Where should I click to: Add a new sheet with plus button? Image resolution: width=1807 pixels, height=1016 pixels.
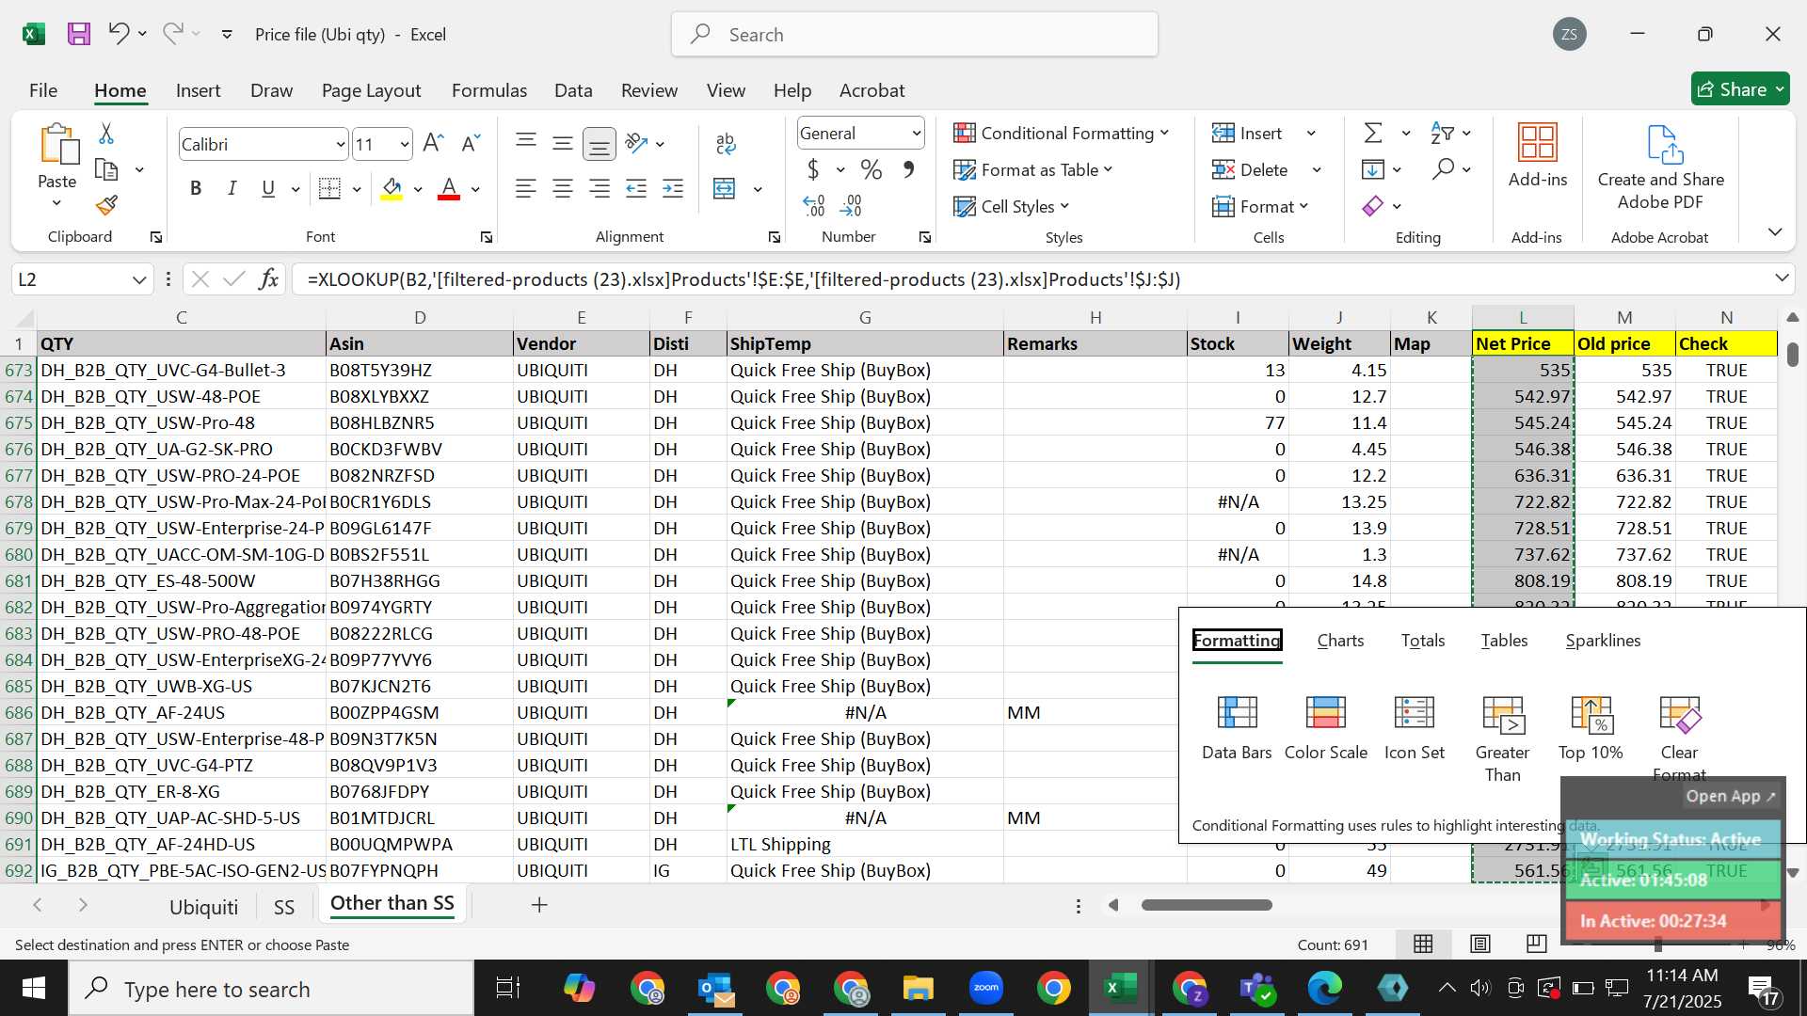click(539, 904)
